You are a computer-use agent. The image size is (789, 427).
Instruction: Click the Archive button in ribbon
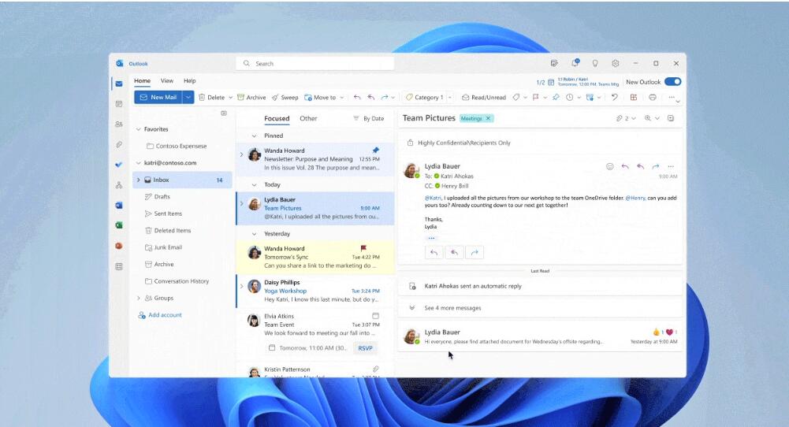click(251, 98)
